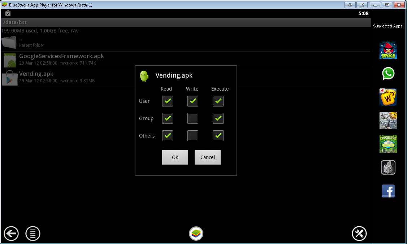Select GoogleServicesFramework.apk file name
Image resolution: width=416 pixels, height=244 pixels.
61,56
